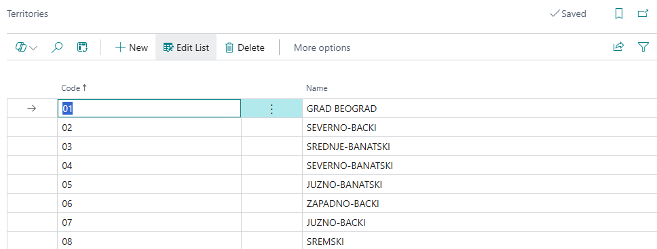This screenshot has height=249, width=657.
Task: Click the search magnifier icon
Action: (x=56, y=47)
